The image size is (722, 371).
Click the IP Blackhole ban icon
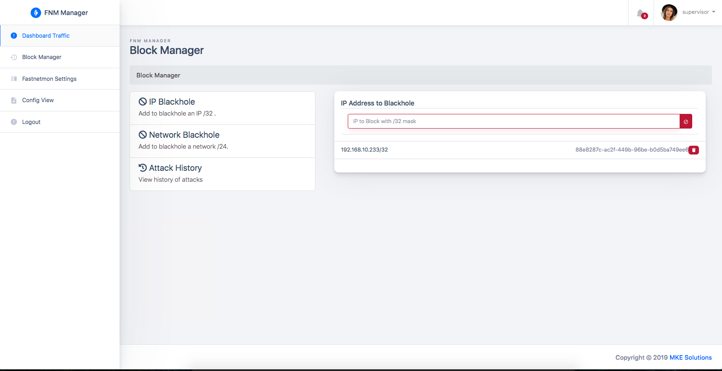tap(143, 102)
